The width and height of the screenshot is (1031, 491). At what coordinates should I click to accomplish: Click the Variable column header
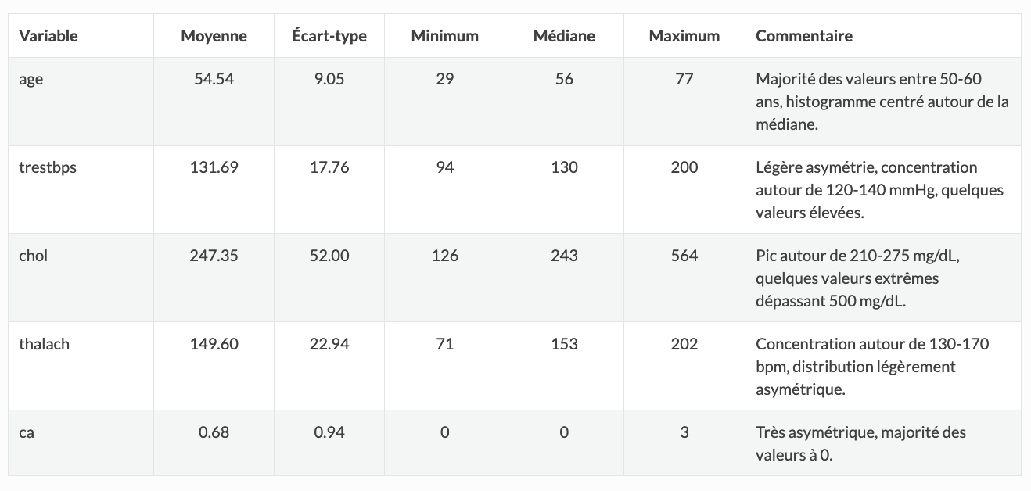coord(48,36)
